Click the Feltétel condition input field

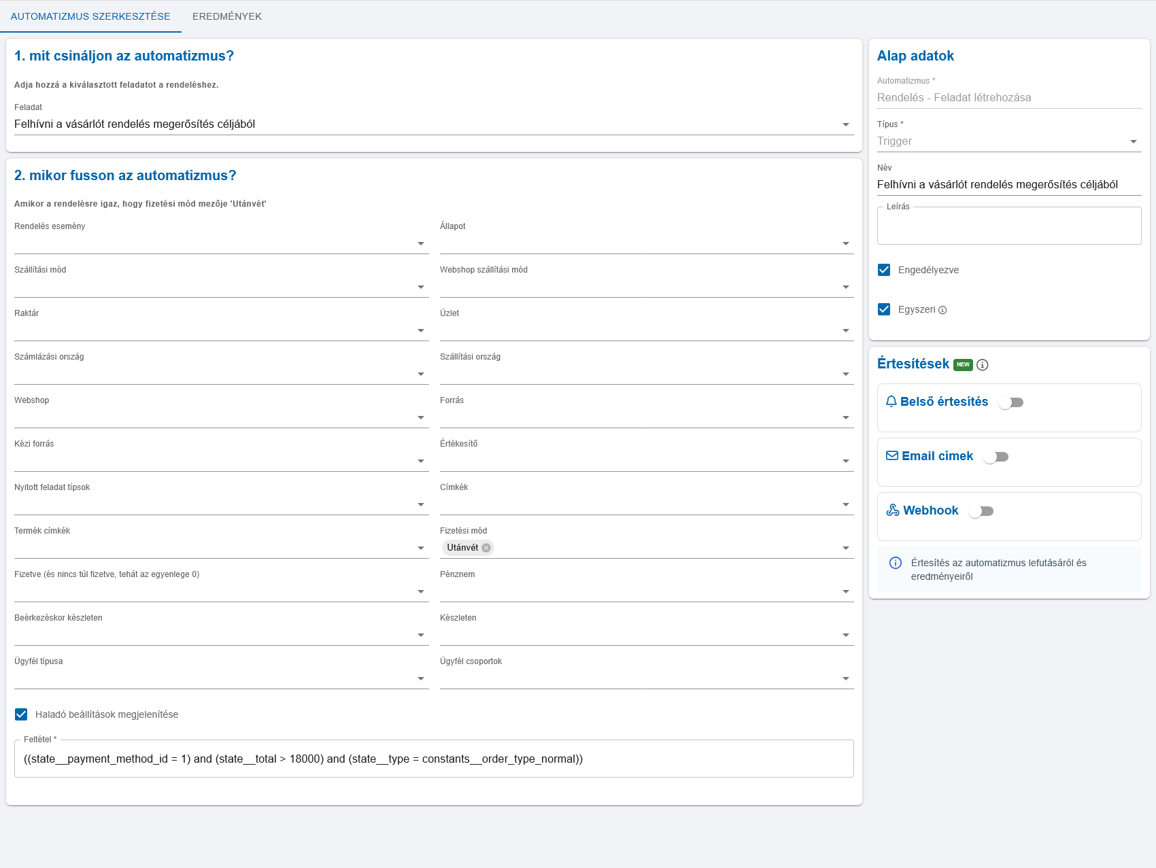coord(434,759)
